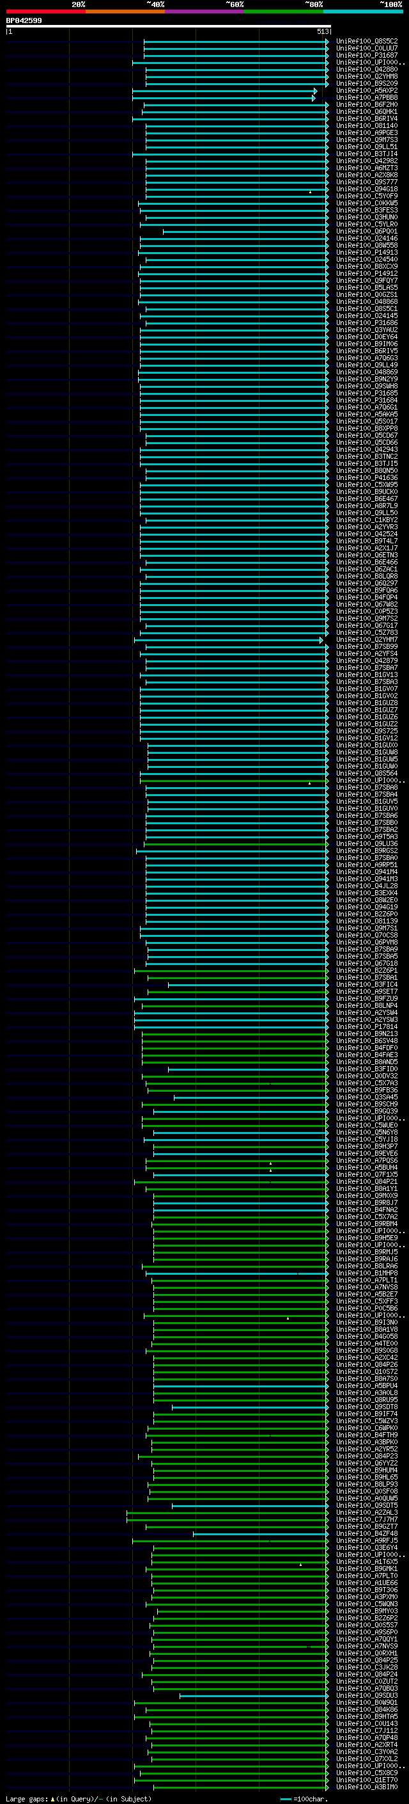Select the UniRef100_B4FNA2 label
Viewport: 409px width, 1804px height.
[x=366, y=1209]
